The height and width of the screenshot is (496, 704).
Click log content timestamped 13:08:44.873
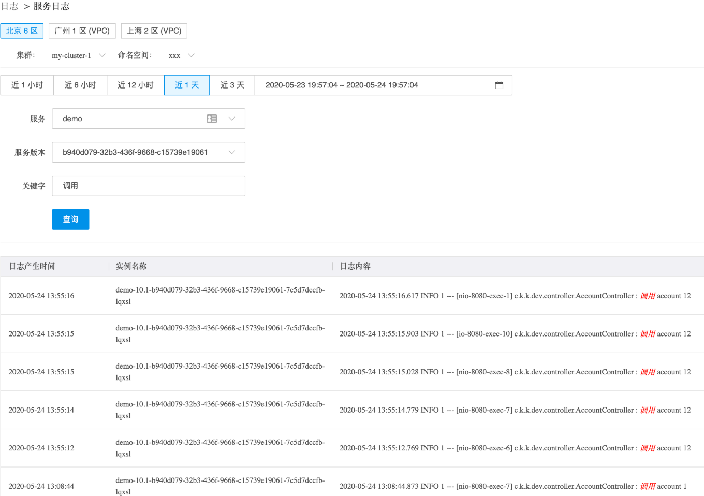pyautogui.click(x=513, y=486)
